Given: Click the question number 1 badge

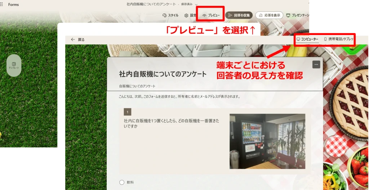Looking at the screenshot, I should point(128,112).
